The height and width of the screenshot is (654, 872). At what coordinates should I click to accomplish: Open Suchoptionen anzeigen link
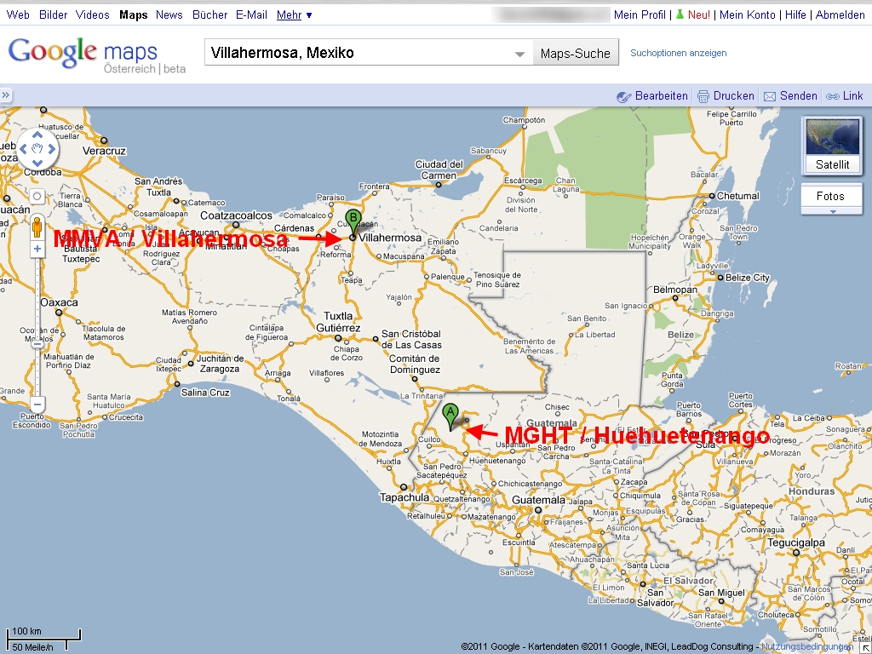point(679,53)
